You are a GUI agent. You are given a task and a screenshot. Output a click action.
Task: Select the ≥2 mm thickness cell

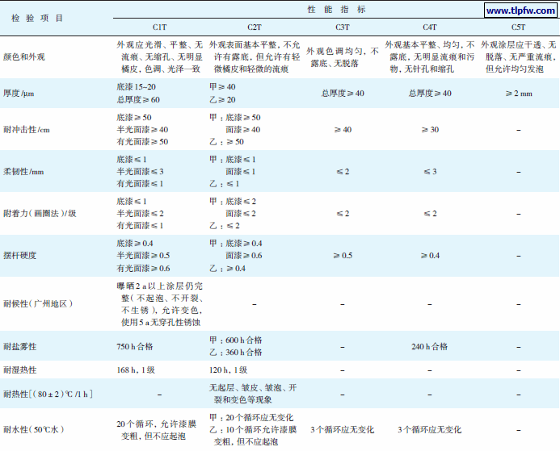point(517,93)
